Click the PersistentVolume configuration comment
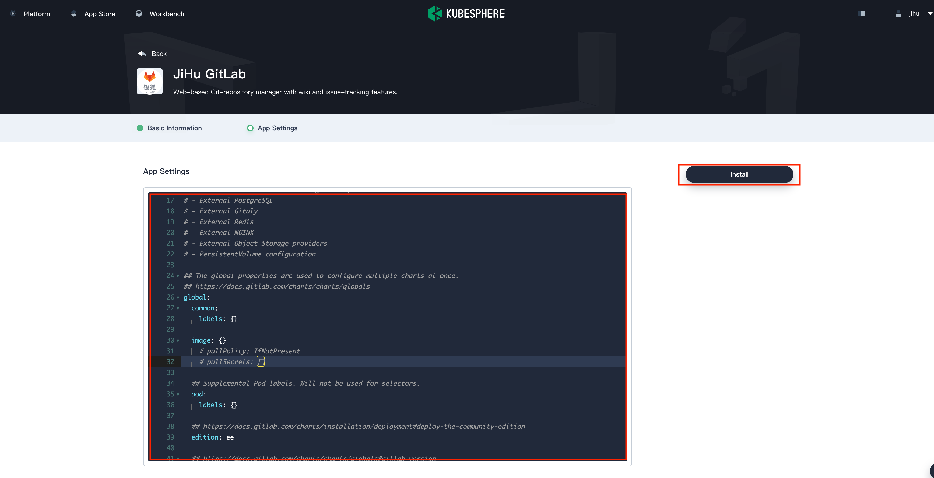The height and width of the screenshot is (478, 934). tap(250, 254)
